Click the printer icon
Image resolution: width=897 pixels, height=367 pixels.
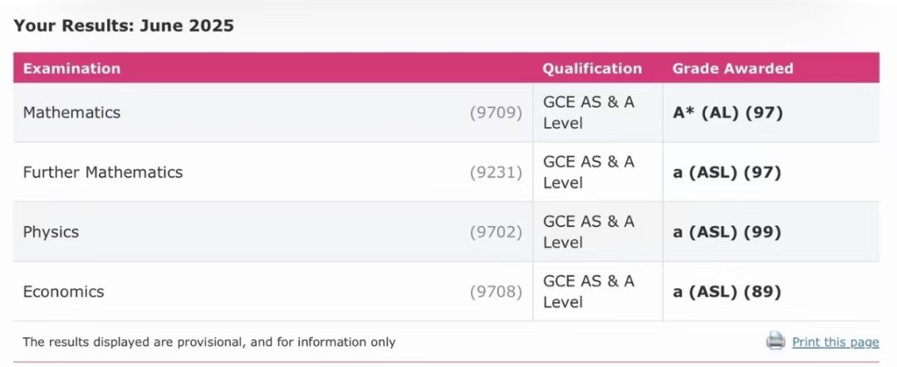(775, 340)
